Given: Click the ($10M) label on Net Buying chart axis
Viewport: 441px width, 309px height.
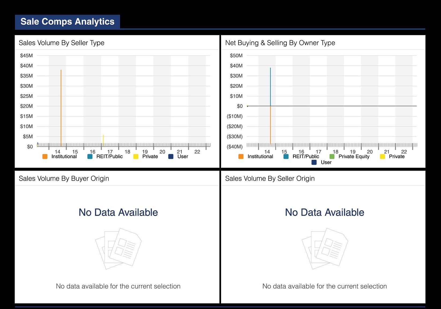Looking at the screenshot, I should coord(235,116).
